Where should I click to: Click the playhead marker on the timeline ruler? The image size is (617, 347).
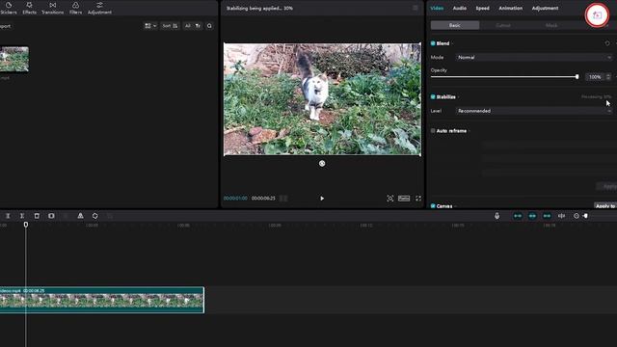click(26, 225)
